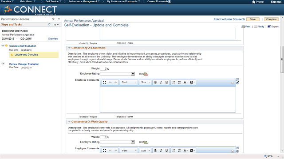Open text color picker in Competency 2 editor
284x159 pixels.
point(185,83)
